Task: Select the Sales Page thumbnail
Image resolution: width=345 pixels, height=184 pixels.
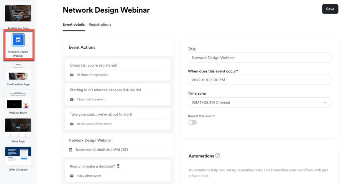Action: tap(18, 128)
